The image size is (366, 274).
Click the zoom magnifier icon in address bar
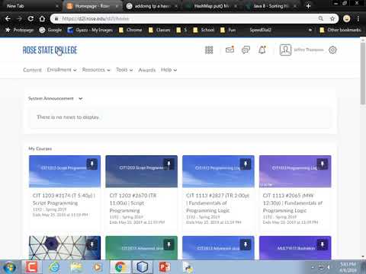pos(321,18)
